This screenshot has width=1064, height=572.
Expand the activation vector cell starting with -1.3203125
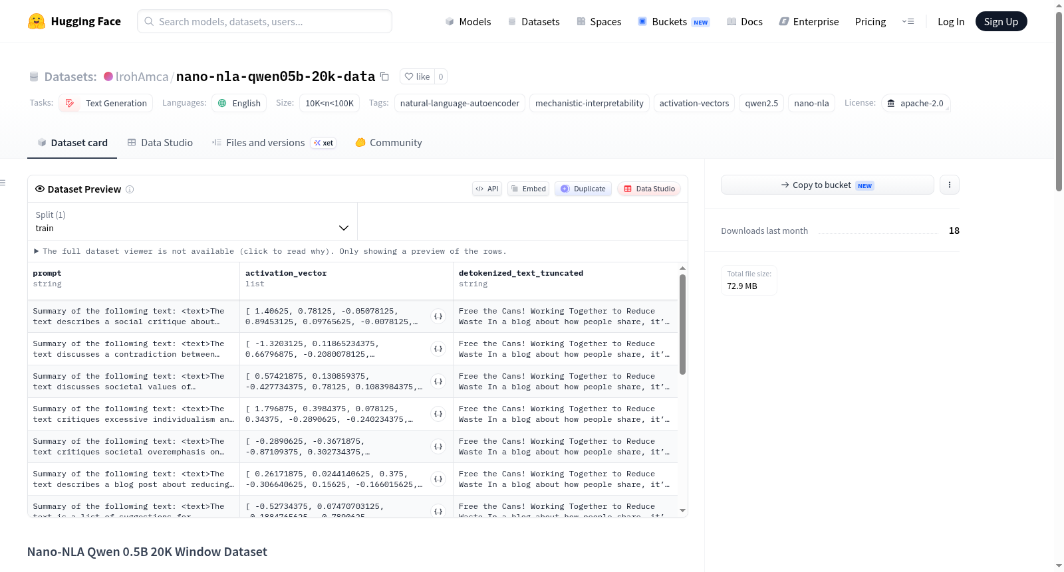coord(438,349)
